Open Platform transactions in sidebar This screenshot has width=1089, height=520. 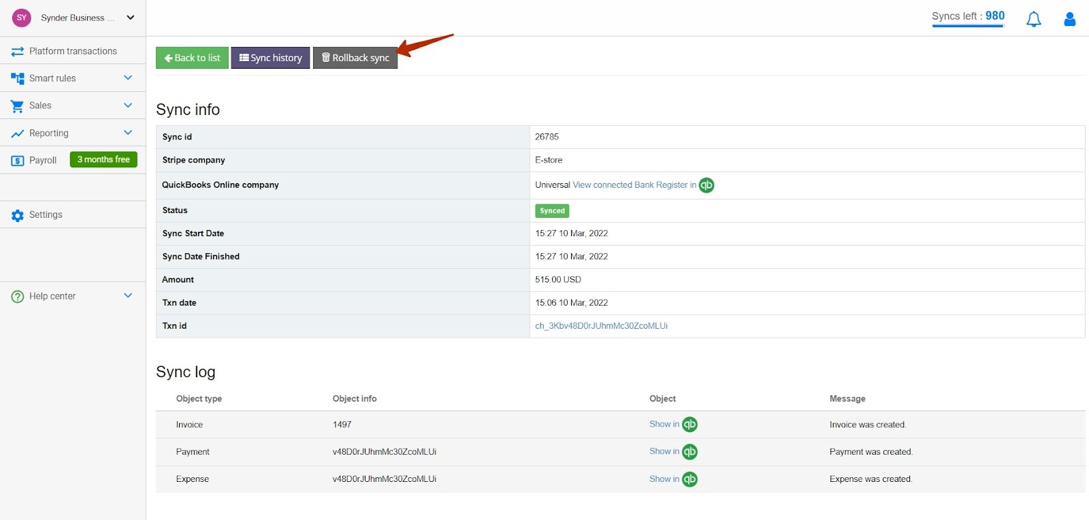pos(73,51)
